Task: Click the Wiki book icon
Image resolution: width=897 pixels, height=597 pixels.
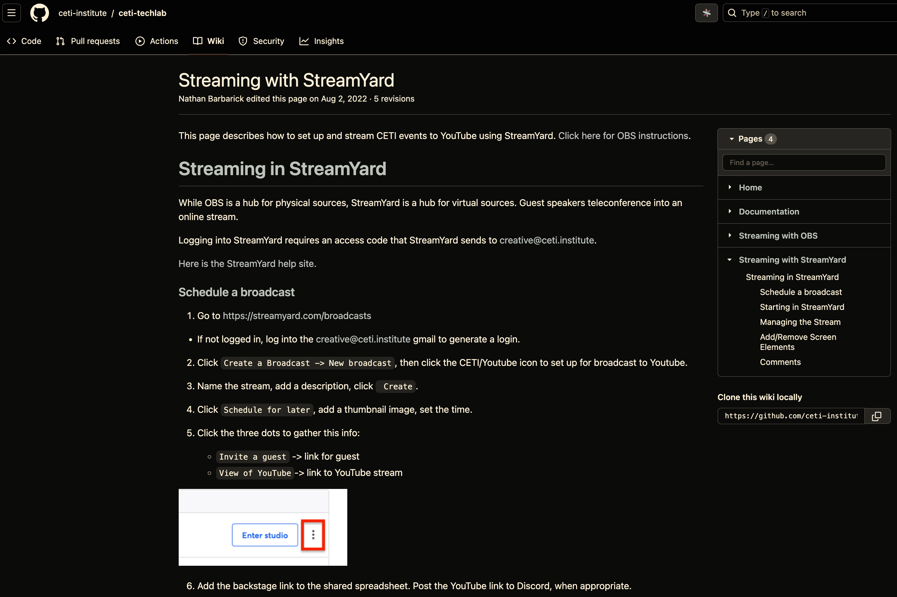Action: tap(198, 41)
